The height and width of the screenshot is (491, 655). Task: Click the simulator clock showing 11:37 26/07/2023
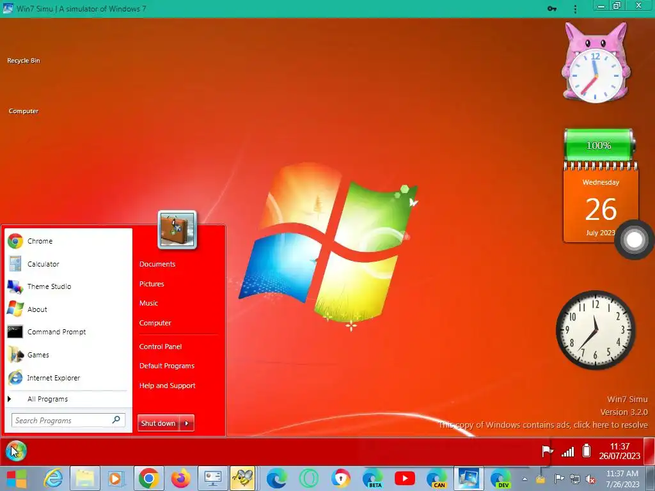(x=619, y=451)
